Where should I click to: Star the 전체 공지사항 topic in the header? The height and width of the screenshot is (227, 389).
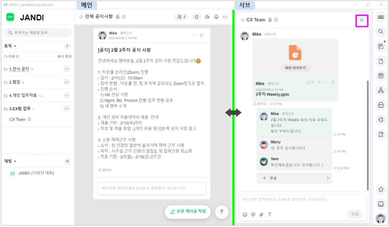pos(81,17)
